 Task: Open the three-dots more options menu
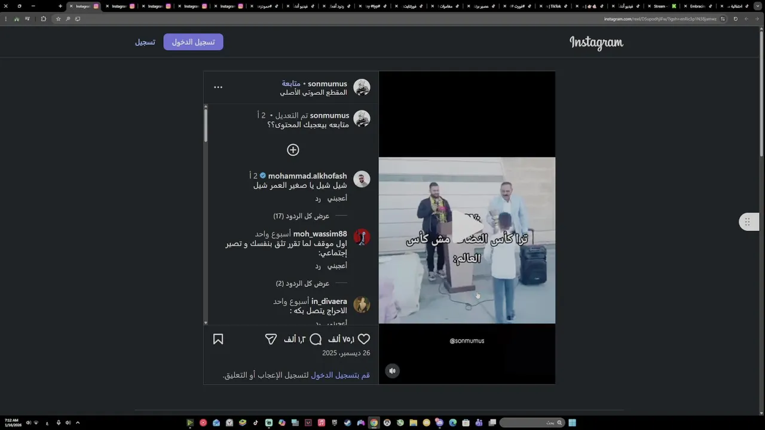point(218,87)
